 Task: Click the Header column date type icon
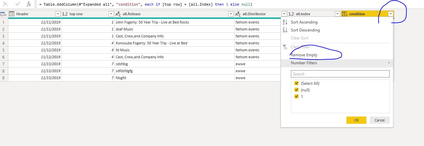pos(12,14)
